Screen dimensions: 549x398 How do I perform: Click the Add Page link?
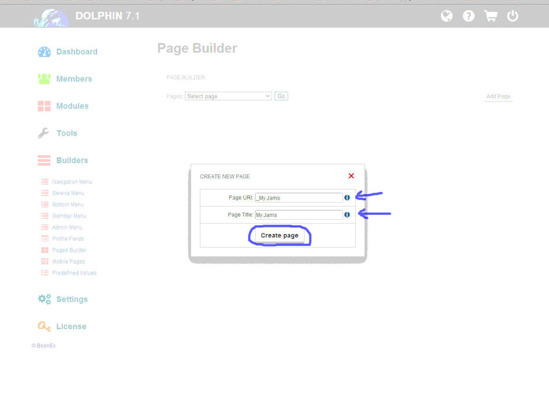(498, 96)
